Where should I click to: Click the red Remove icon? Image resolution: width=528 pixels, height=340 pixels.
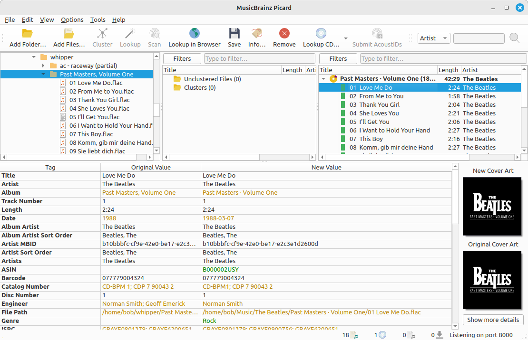[x=284, y=33]
